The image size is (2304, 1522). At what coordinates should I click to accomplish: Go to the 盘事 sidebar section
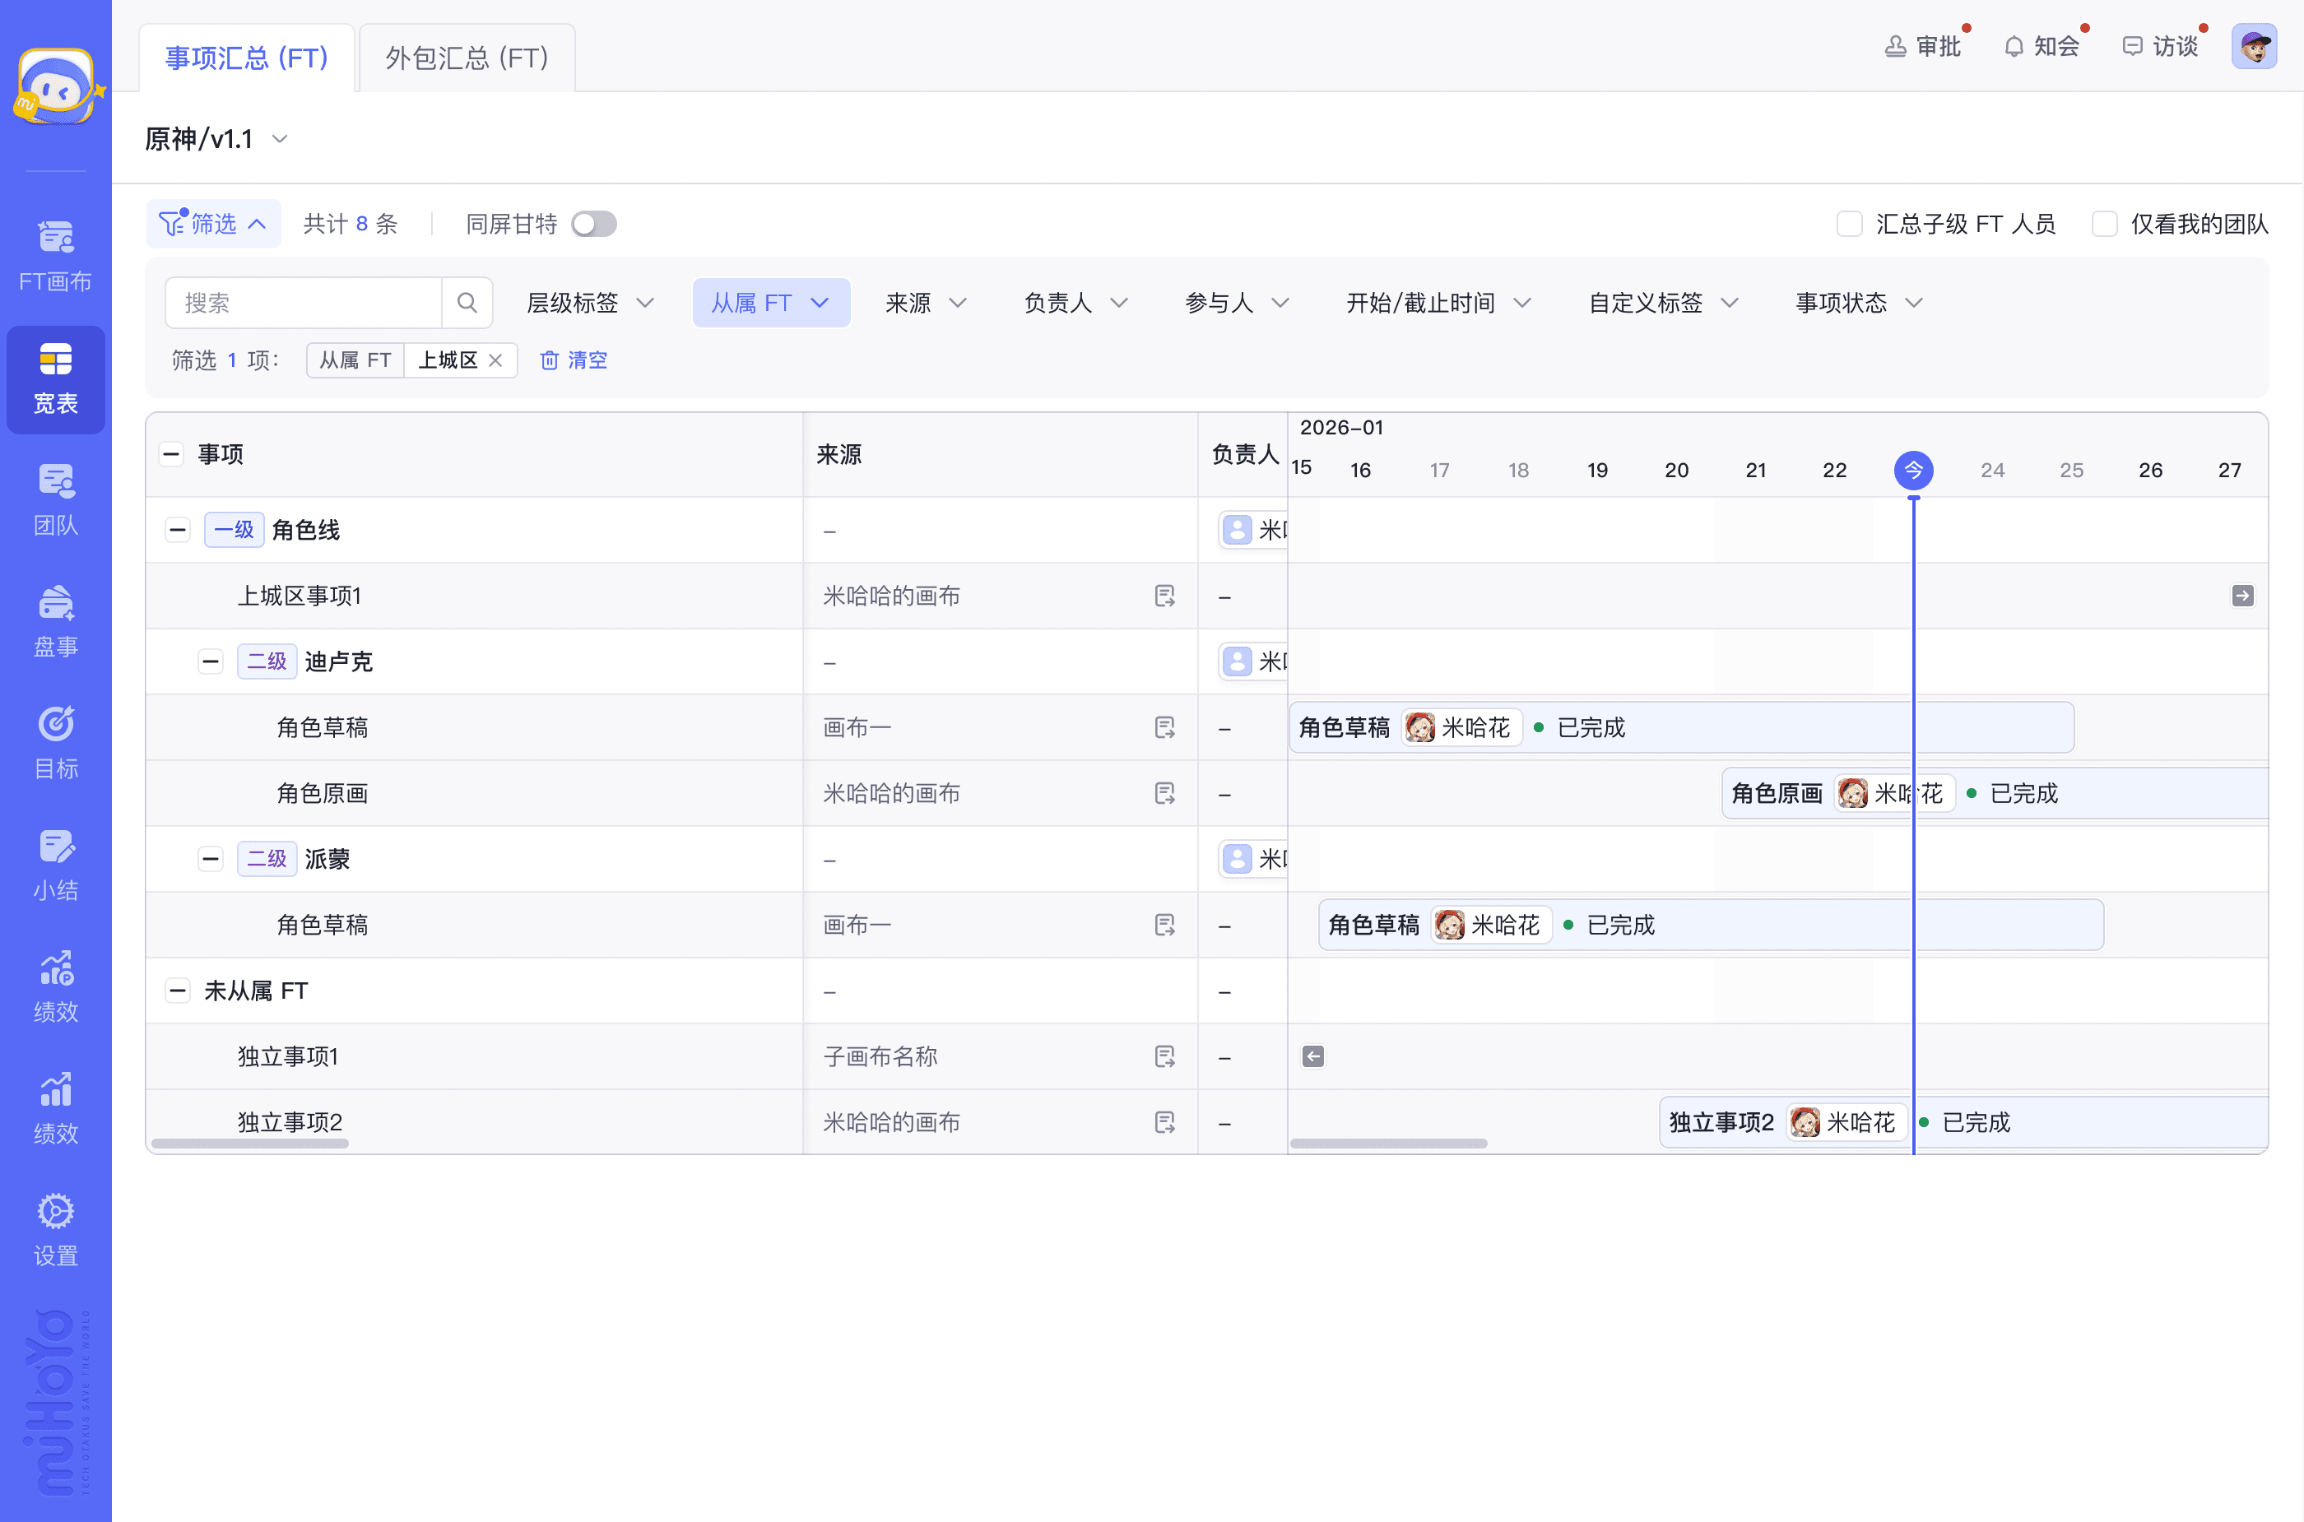coord(55,622)
